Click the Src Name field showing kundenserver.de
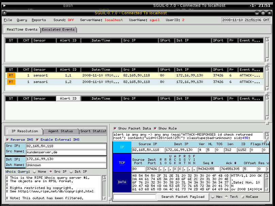The height and width of the screenshot is (206, 275). (66, 152)
